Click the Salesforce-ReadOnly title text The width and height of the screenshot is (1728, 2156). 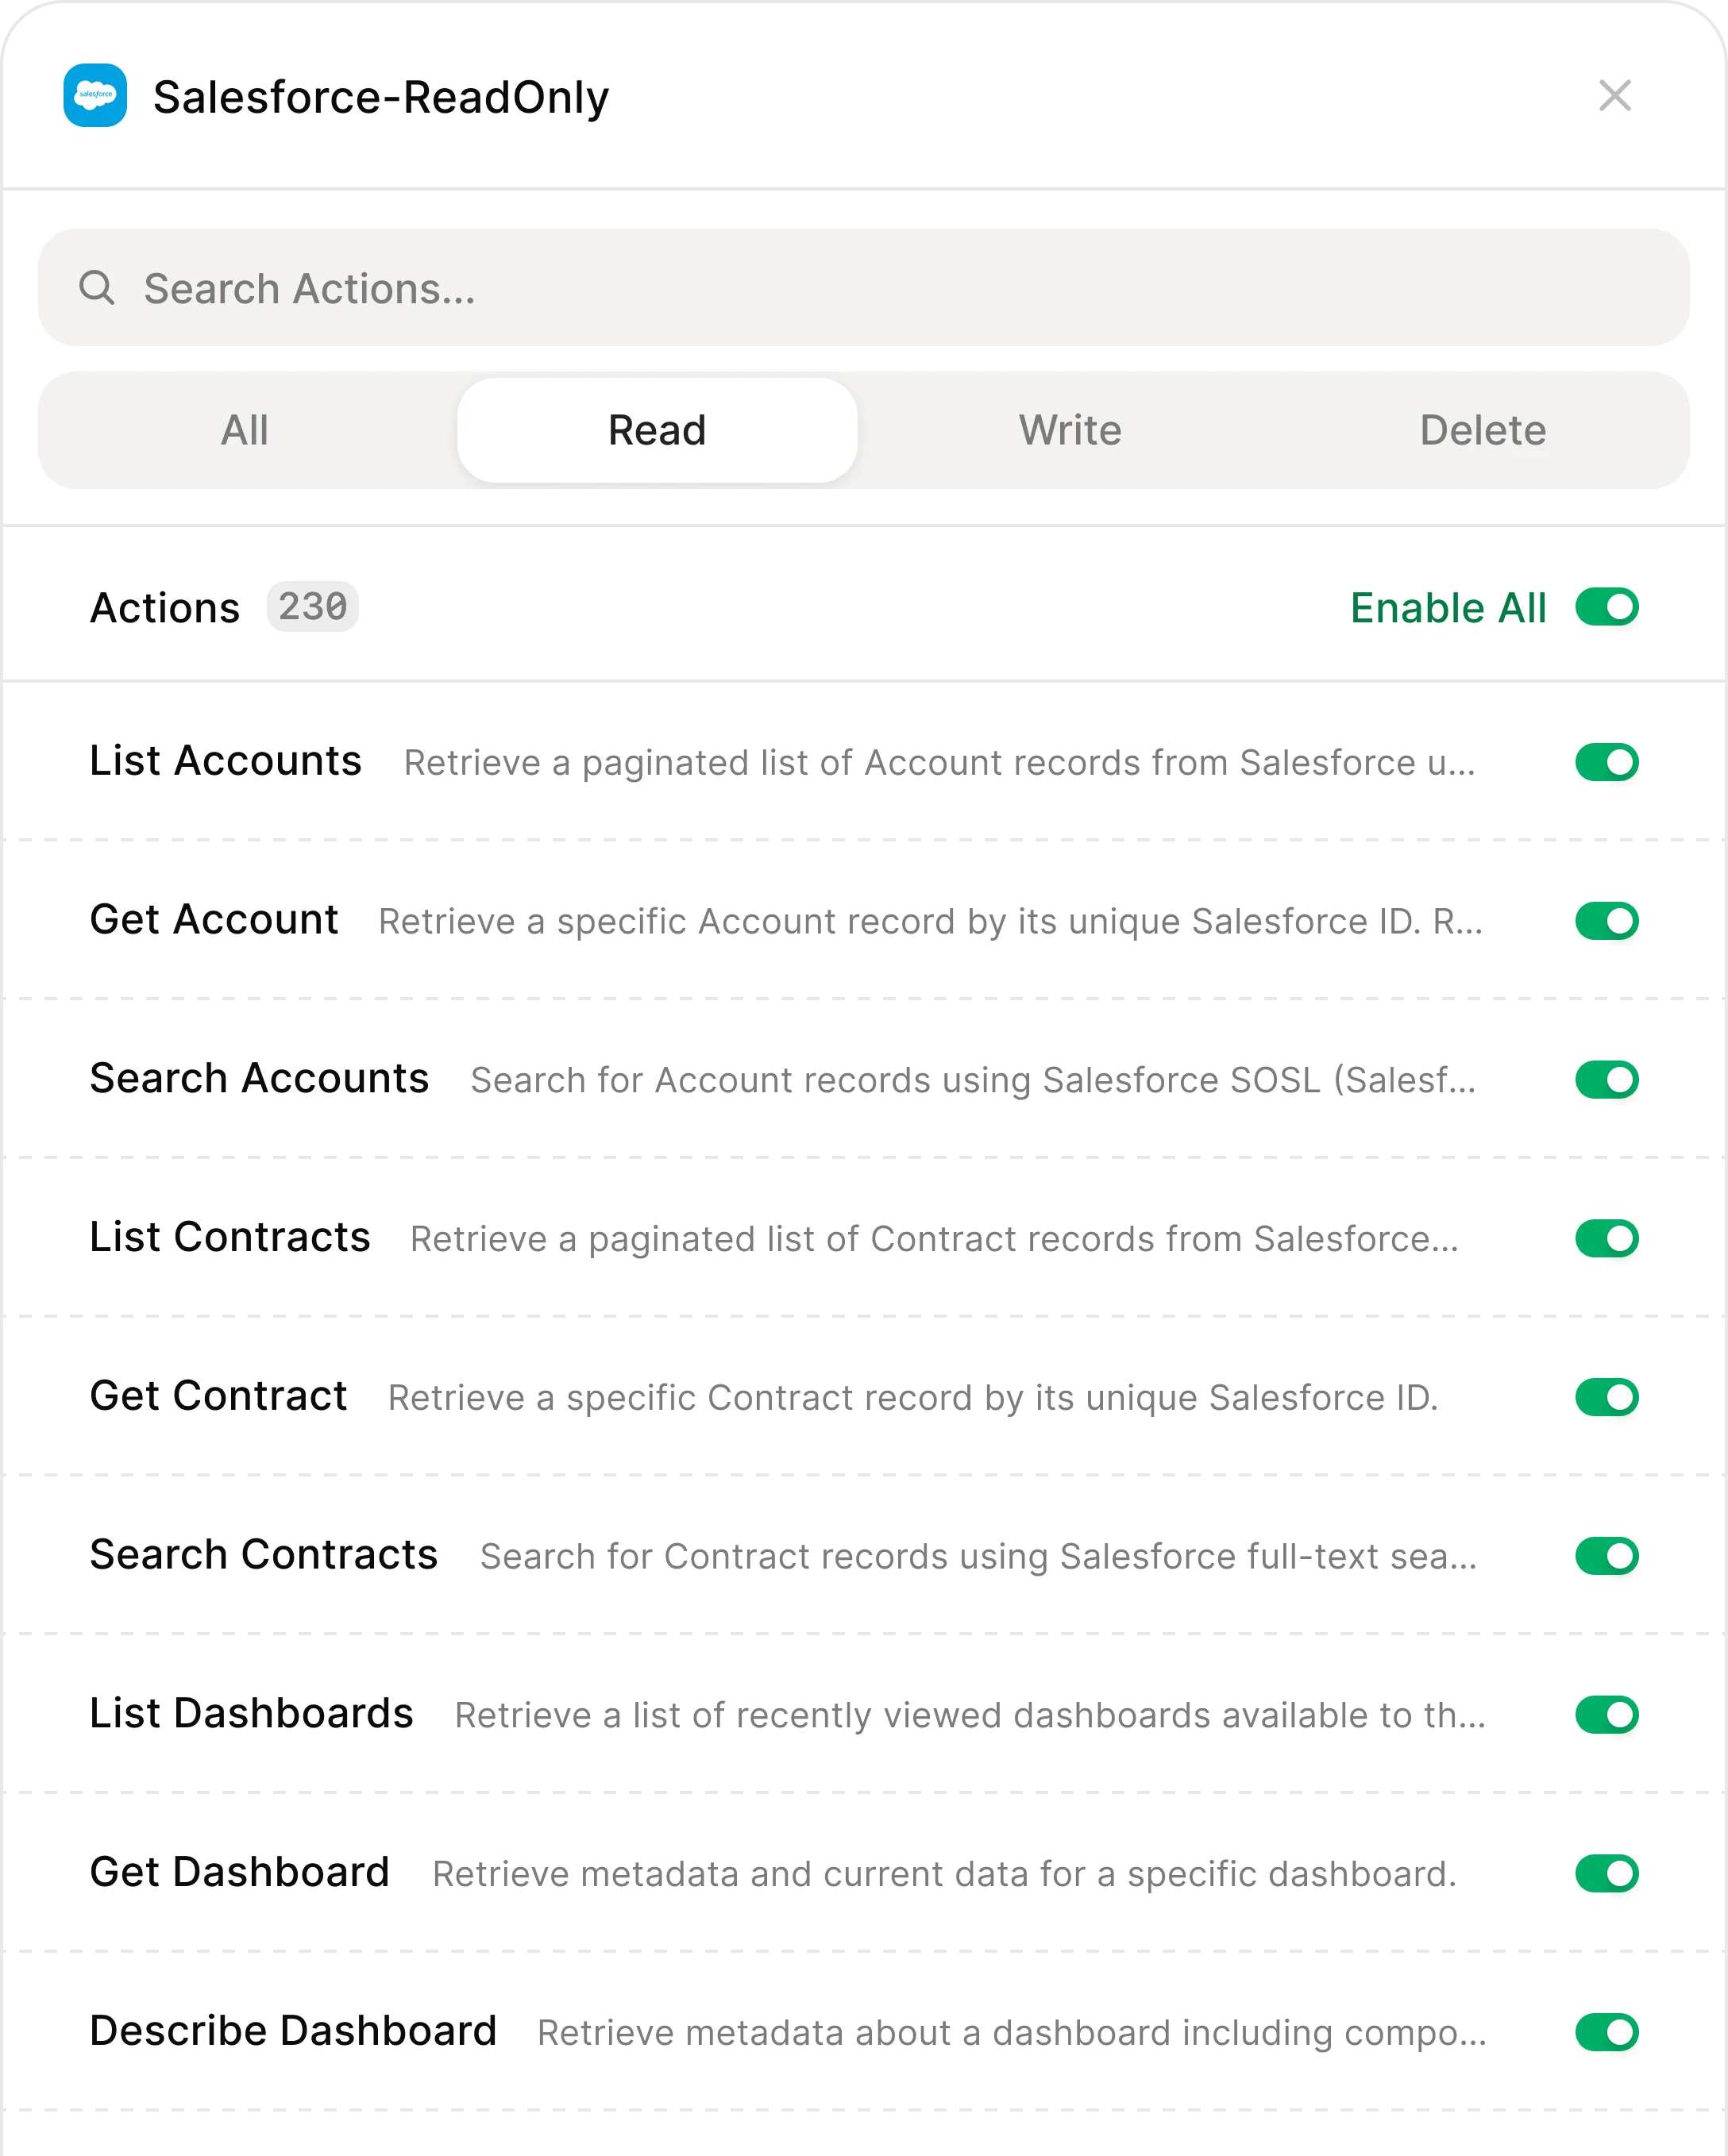click(x=381, y=97)
